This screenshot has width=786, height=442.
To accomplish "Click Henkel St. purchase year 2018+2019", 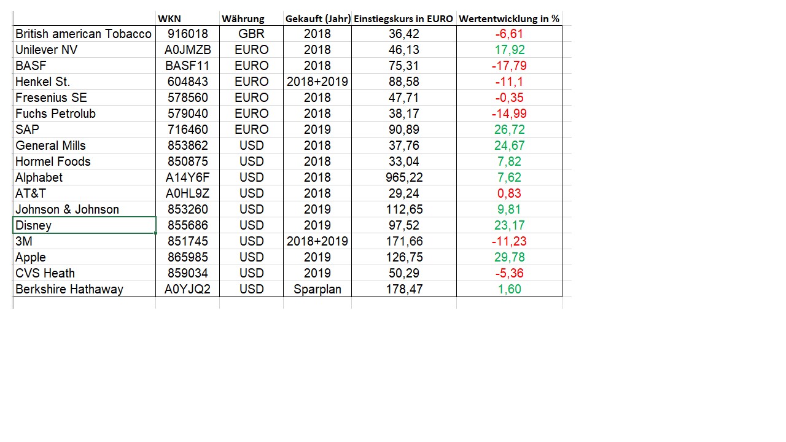I will (x=317, y=82).
